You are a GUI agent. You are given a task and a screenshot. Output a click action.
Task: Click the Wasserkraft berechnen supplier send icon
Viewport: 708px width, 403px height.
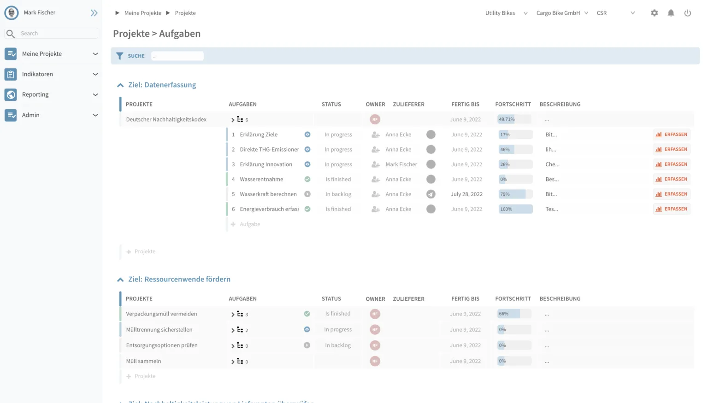431,194
